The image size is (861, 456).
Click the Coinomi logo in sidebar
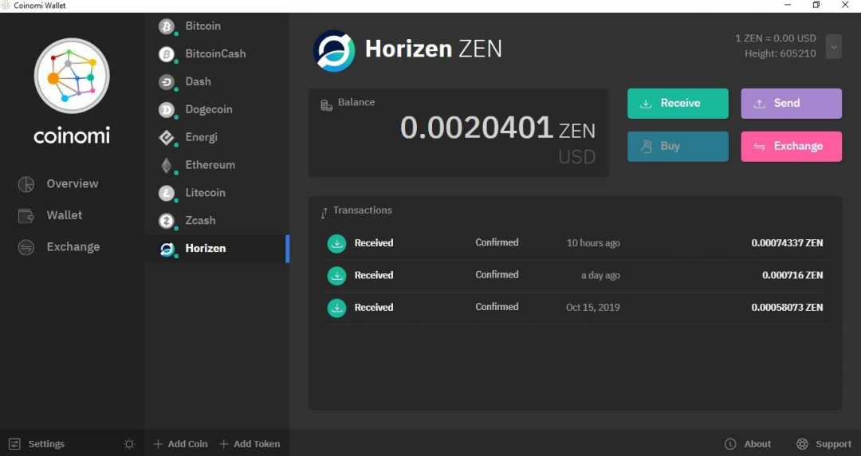pyautogui.click(x=72, y=77)
